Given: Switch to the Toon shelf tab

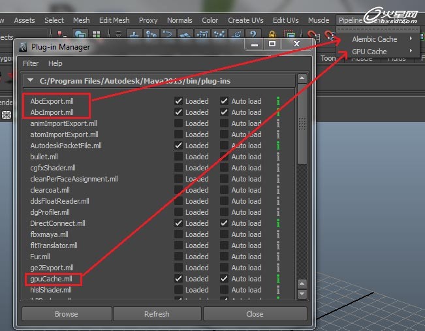Looking at the screenshot, I should tap(328, 58).
